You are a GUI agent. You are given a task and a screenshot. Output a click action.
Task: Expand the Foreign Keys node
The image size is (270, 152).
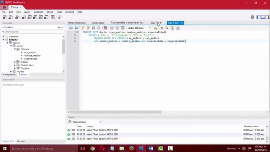[15, 65]
